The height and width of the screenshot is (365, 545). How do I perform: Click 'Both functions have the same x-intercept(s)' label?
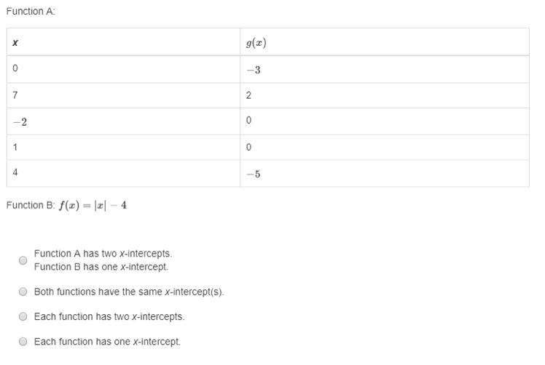click(x=129, y=292)
